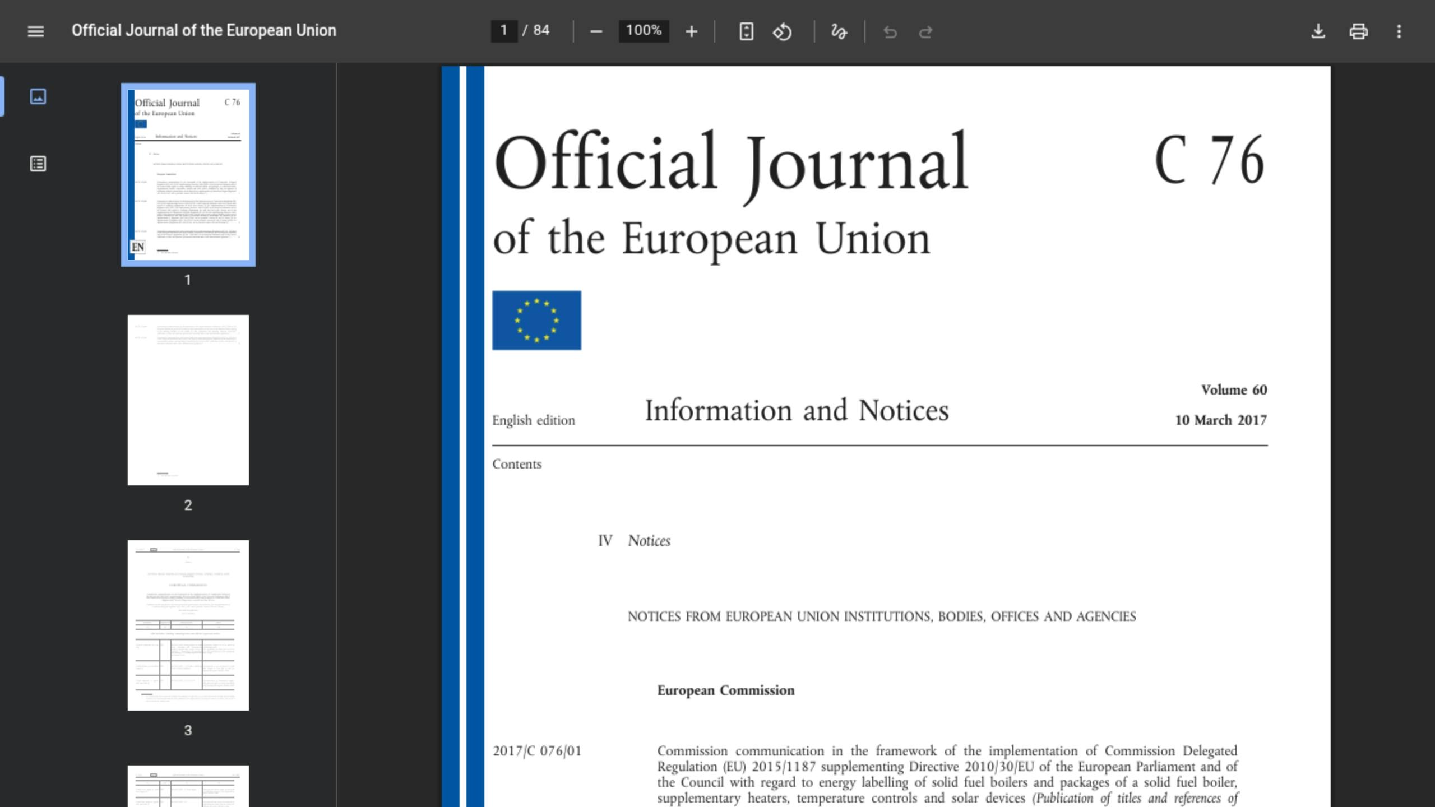
Task: Select page 1 thumbnail
Action: point(188,175)
